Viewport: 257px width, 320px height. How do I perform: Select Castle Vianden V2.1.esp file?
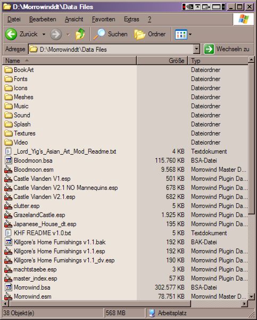(x=44, y=197)
